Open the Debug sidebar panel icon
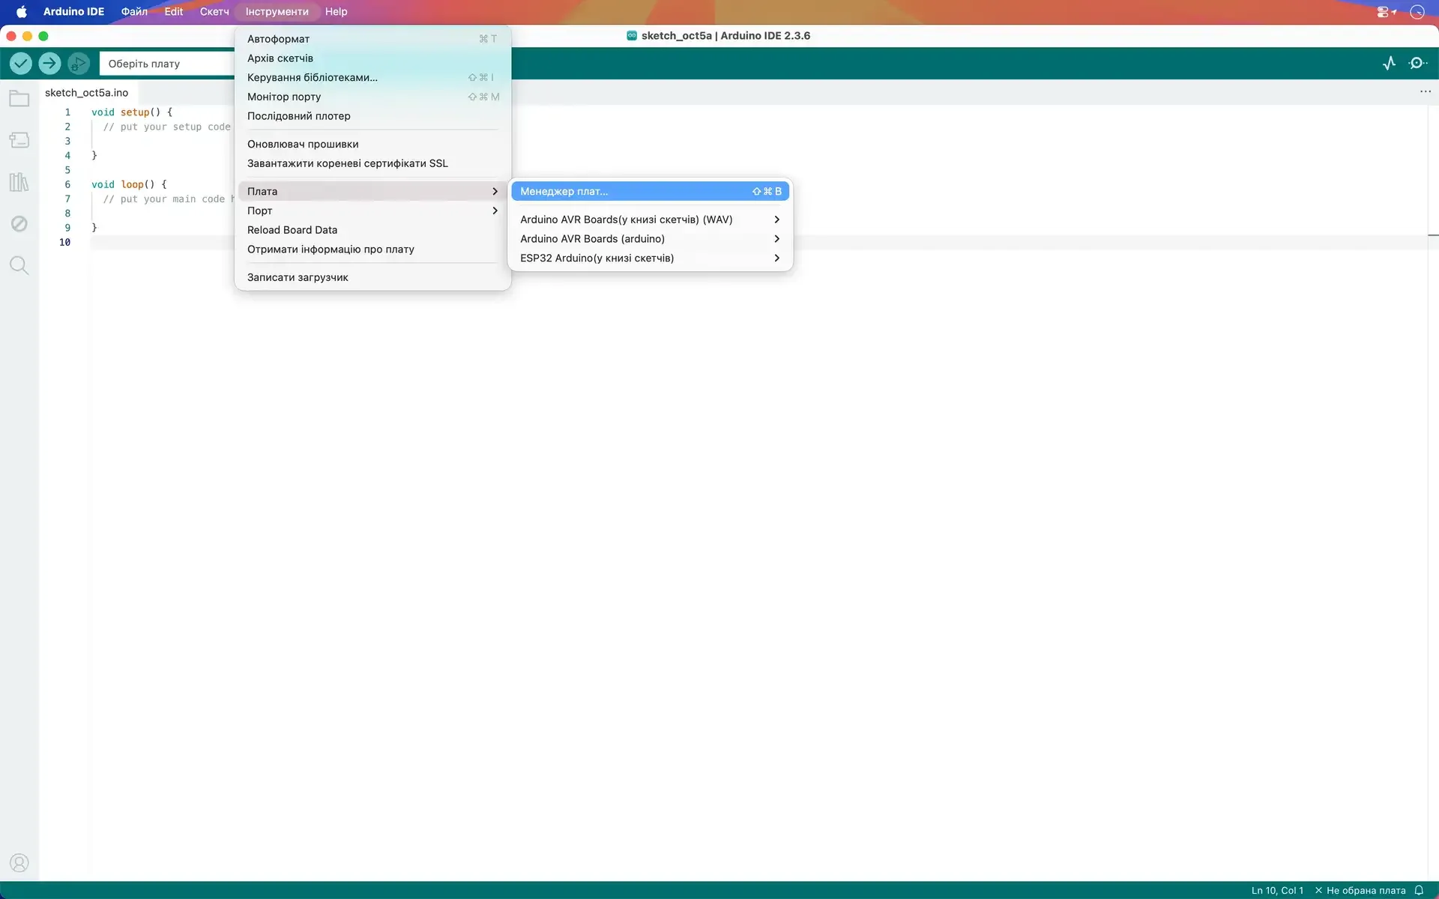Viewport: 1439px width, 899px height. [x=19, y=224]
